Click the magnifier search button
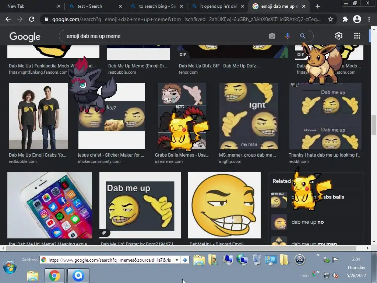This screenshot has height=283, width=377. [303, 36]
